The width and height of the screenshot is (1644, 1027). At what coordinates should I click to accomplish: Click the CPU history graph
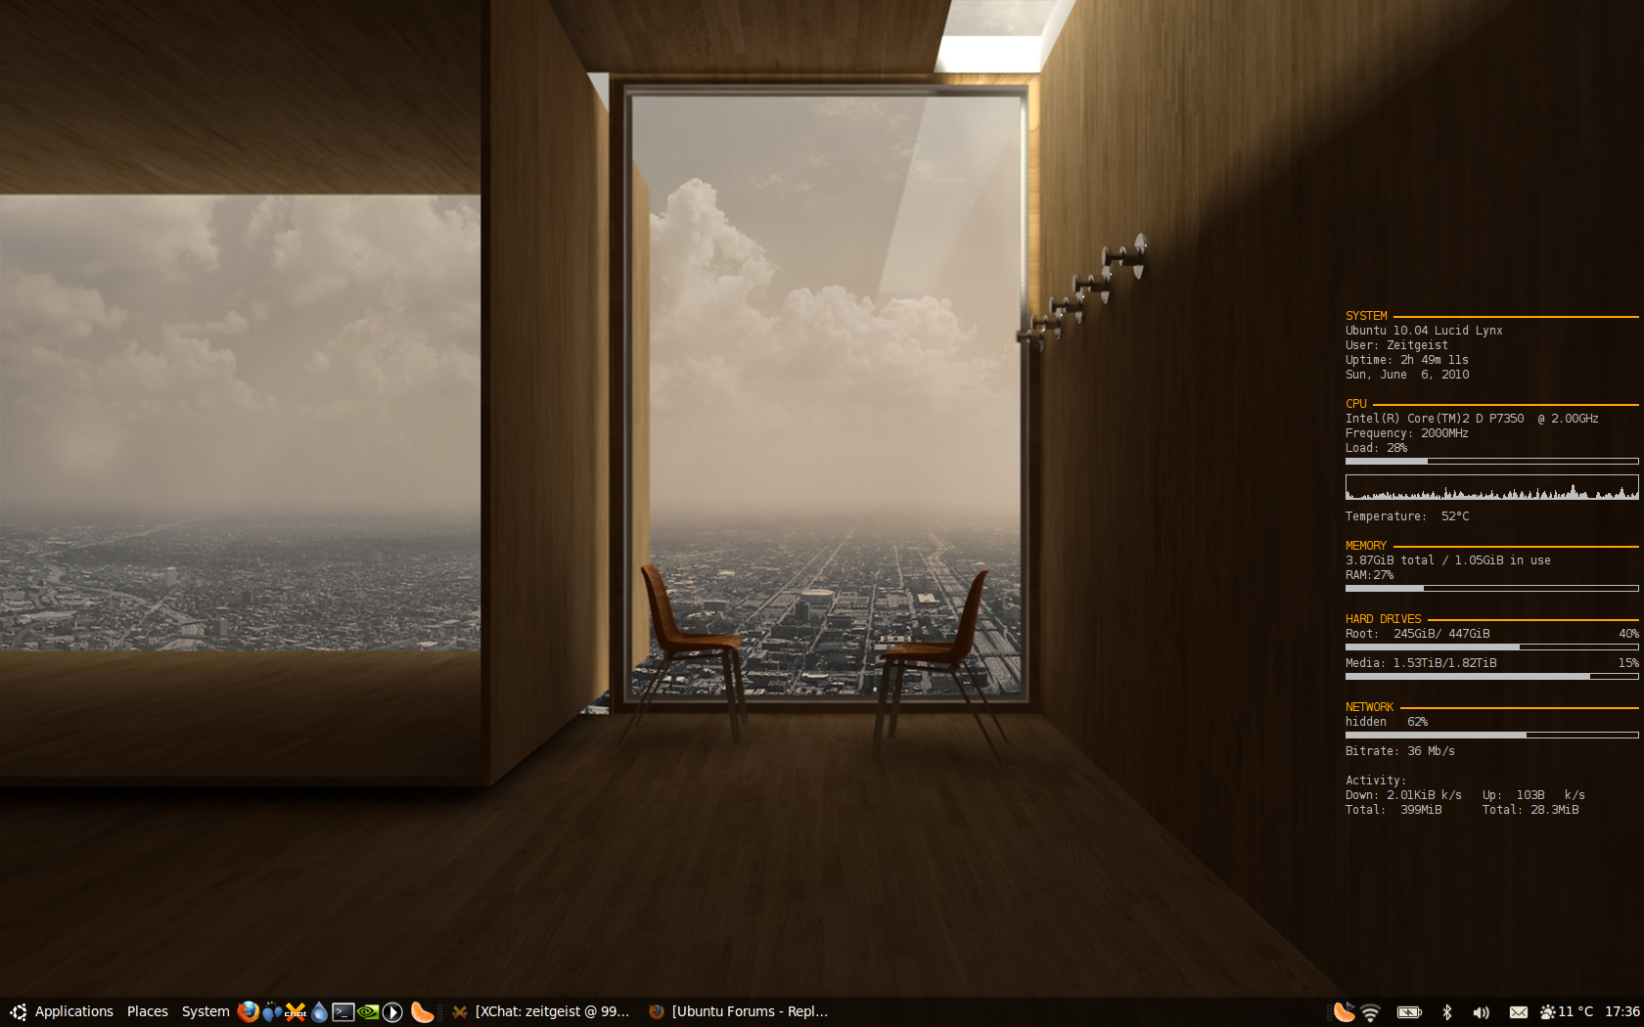click(x=1491, y=487)
